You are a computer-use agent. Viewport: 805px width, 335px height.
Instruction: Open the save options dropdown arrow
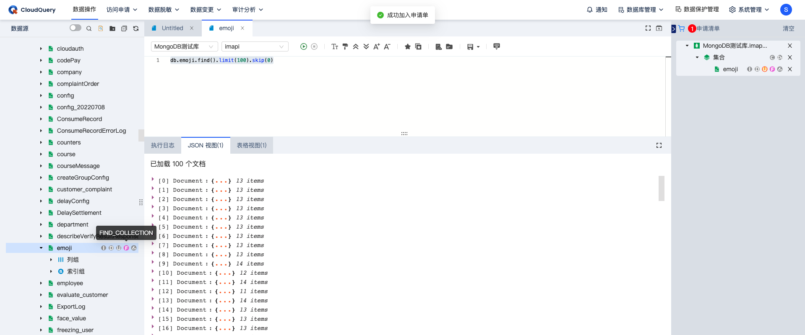pos(478,47)
